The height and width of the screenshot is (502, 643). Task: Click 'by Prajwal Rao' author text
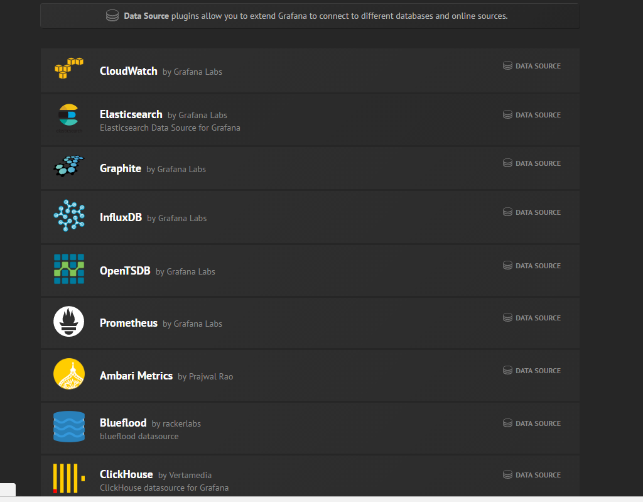205,376
